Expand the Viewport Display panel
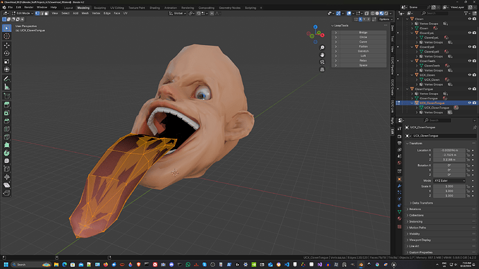Image resolution: width=479 pixels, height=269 pixels. coord(420,240)
